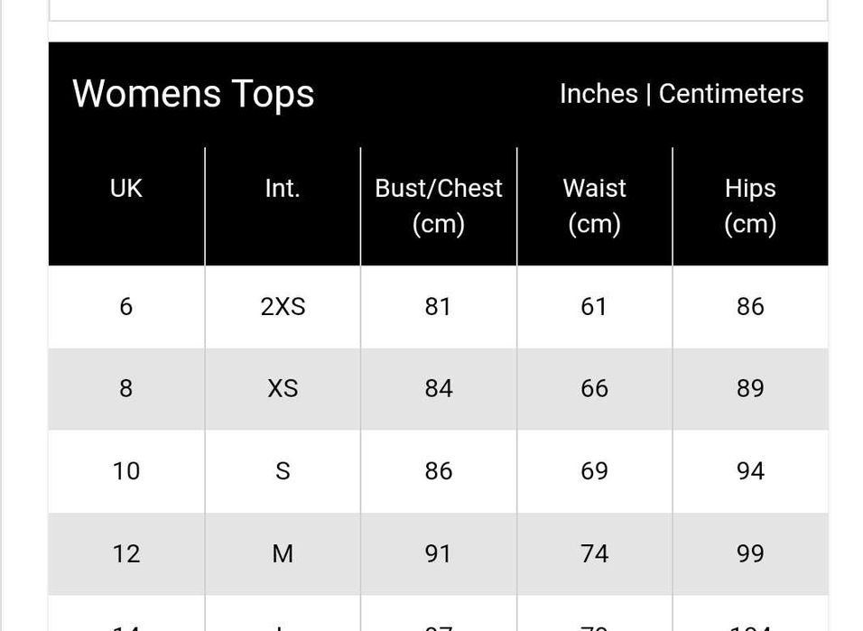Select waist value 74 in M row
This screenshot has height=631, width=863.
coord(594,553)
